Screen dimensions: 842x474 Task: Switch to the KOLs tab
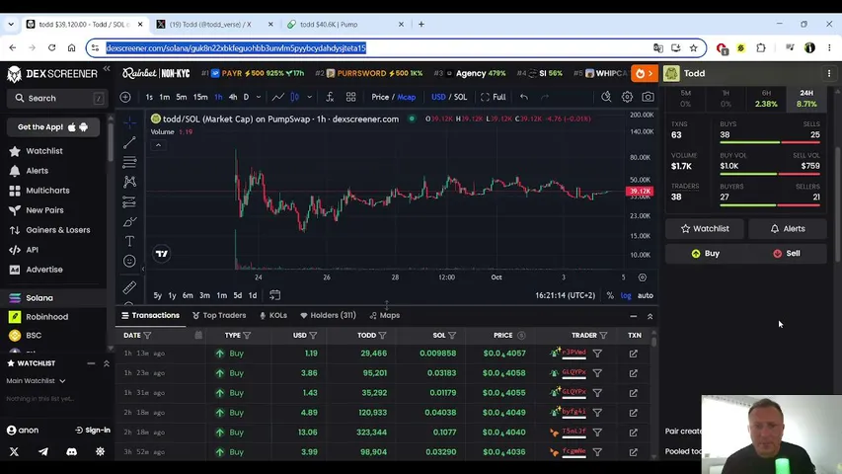(x=273, y=315)
